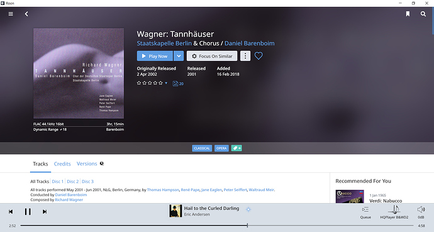The width and height of the screenshot is (434, 232).
Task: Seek within the track progress bar
Action: [217, 226]
